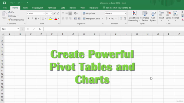Click the Tell me what you want to do box
The image size is (184, 103).
click(117, 8)
